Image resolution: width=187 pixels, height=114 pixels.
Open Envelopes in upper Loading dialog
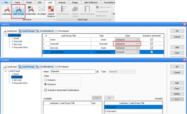[x=62, y=31]
